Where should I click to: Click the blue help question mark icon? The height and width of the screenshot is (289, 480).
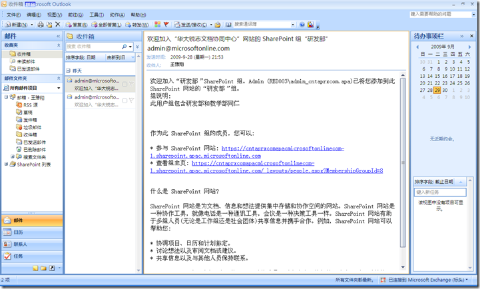tap(302, 25)
